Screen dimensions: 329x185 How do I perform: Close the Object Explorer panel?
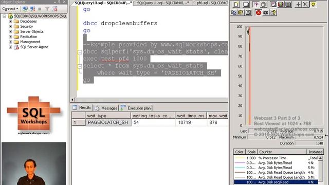64,2
